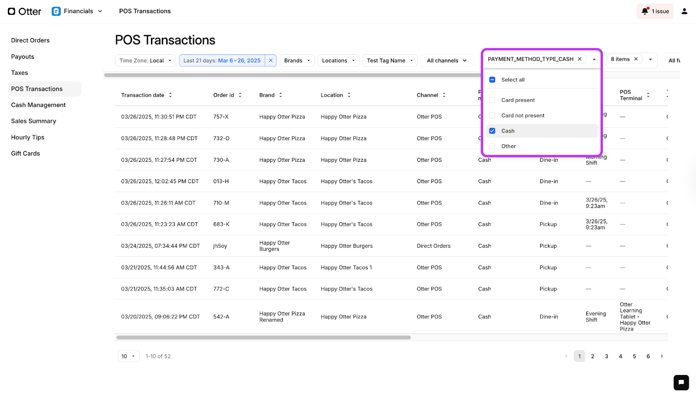Sort by POS Terminal column arrows
Viewport: 696px width, 395px height.
(648, 95)
